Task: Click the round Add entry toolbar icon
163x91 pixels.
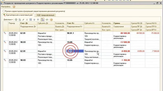Action: pos(16,20)
